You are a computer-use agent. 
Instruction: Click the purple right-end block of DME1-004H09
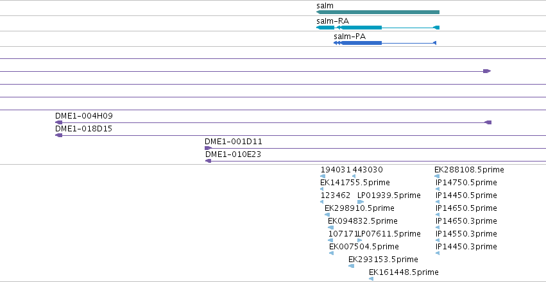488,122
